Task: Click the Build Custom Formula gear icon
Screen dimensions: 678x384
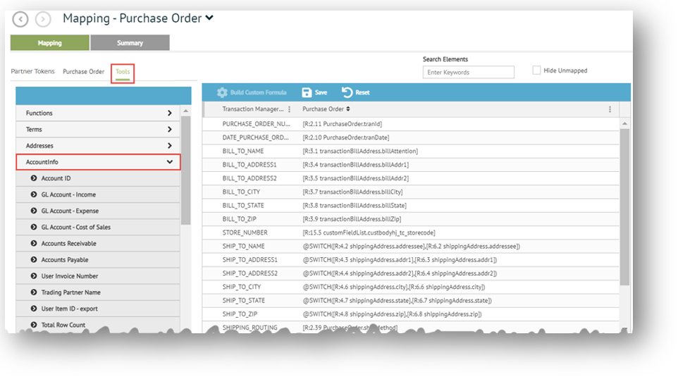Action: click(222, 92)
